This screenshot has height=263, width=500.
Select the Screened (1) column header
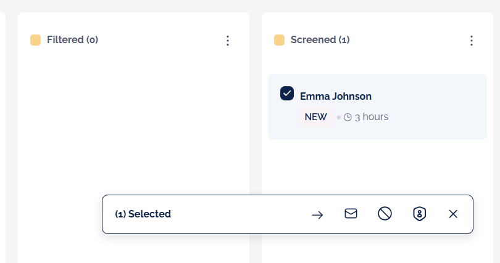[320, 40]
